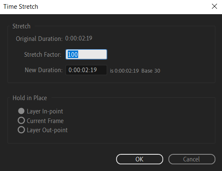Click the New Duration timecode field
This screenshot has height=171, width=222.
(86, 70)
